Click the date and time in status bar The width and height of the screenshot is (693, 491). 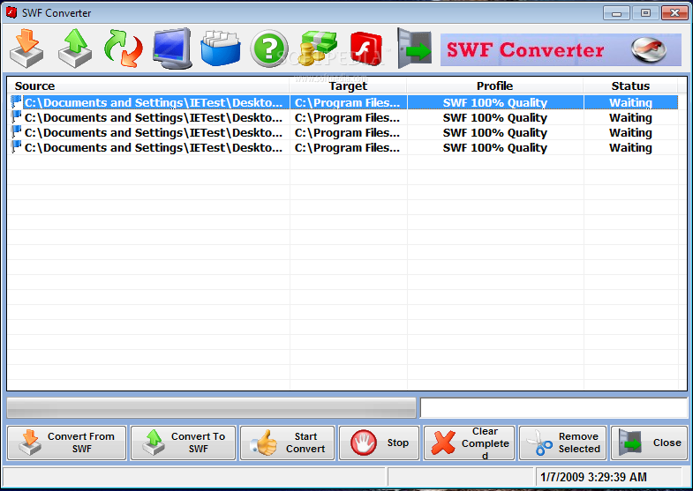pyautogui.click(x=593, y=477)
